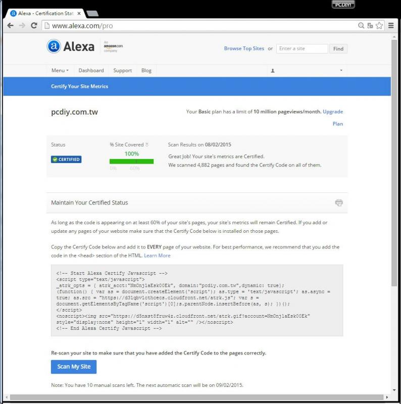The width and height of the screenshot is (401, 404).
Task: Expand the Menu dropdown
Action: (x=60, y=70)
